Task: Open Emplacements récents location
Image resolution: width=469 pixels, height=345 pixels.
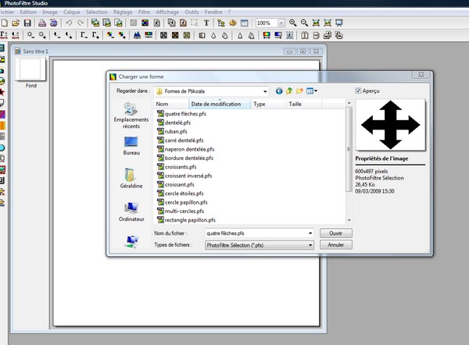Action: [x=131, y=116]
